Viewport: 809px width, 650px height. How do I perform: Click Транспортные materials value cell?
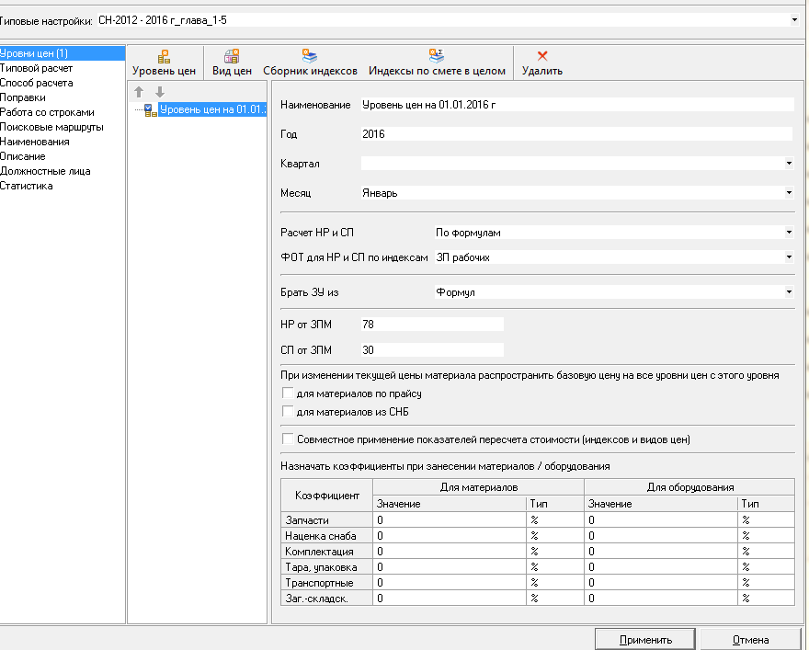(x=450, y=582)
